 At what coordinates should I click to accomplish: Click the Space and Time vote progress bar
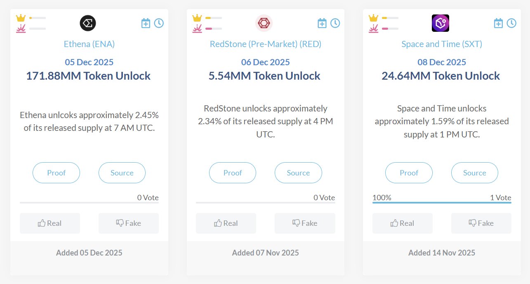(x=442, y=202)
